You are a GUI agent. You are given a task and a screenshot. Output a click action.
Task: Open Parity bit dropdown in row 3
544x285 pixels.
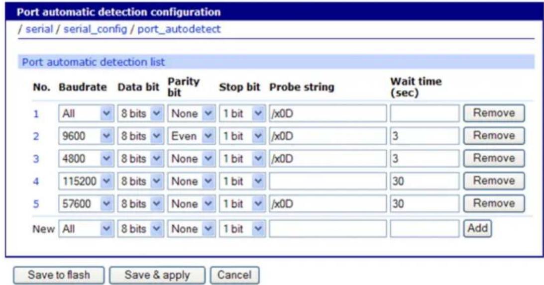coord(192,159)
